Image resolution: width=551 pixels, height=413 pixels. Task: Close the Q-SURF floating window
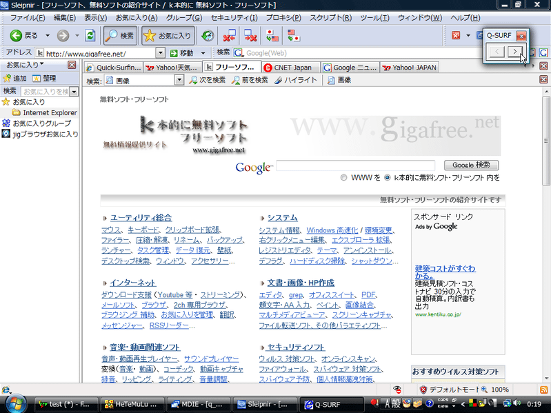coord(521,36)
